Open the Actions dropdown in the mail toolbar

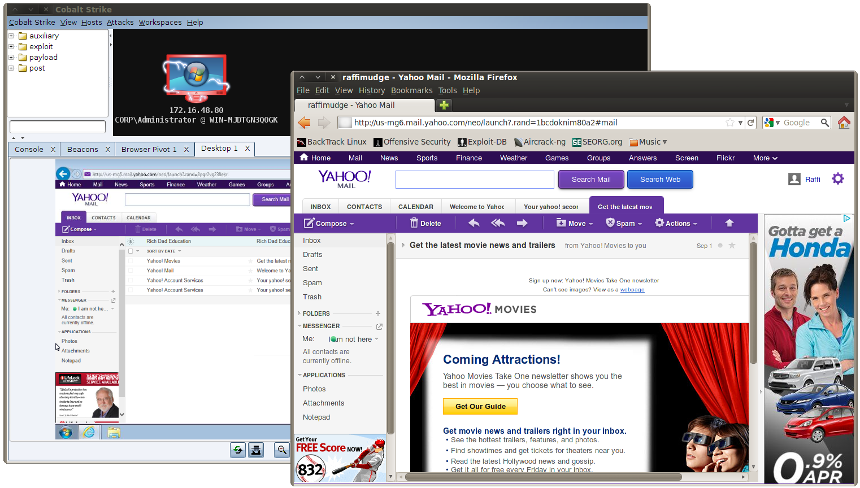click(676, 223)
